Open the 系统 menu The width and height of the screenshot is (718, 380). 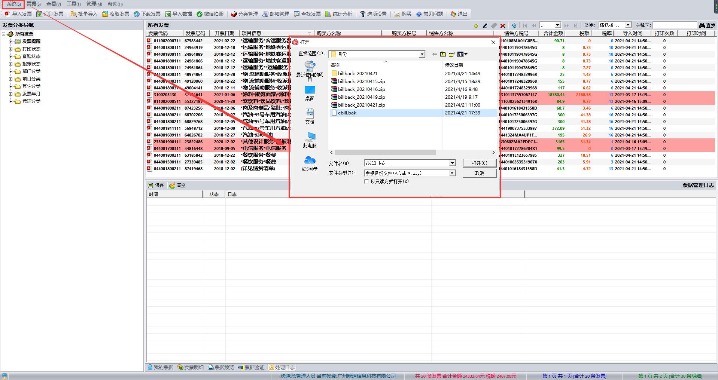pos(13,4)
